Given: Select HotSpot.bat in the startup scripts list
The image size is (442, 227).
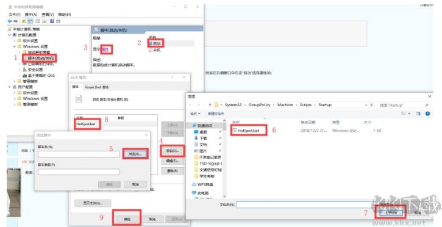Looking at the screenshot, I should (x=86, y=124).
